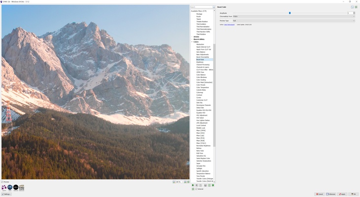360x197 pixels.
Task: Click the remove fave icon
Action: (197, 185)
